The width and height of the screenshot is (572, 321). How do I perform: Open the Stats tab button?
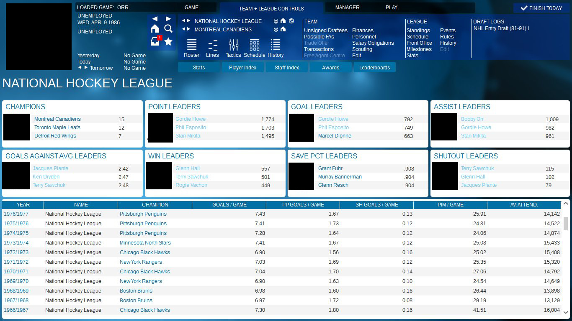[199, 67]
